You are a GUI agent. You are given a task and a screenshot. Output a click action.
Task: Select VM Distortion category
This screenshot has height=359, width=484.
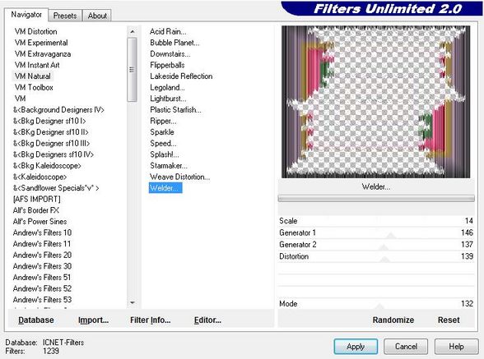(x=36, y=31)
